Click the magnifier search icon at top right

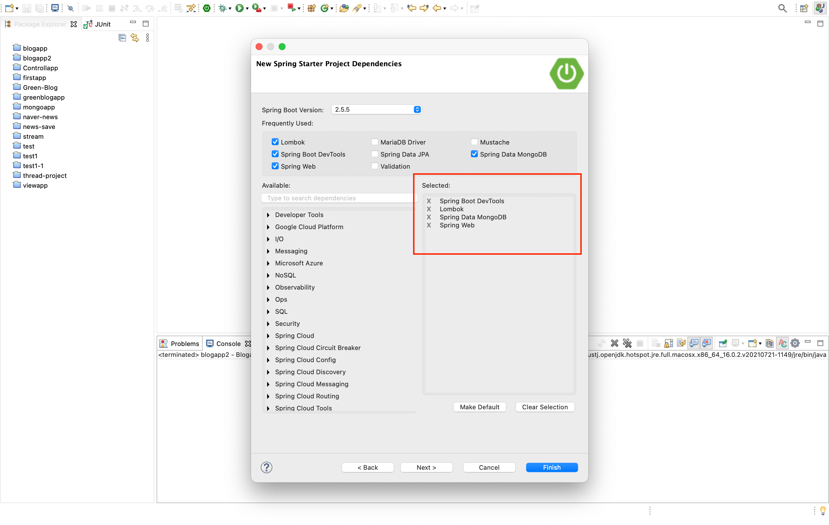(782, 8)
